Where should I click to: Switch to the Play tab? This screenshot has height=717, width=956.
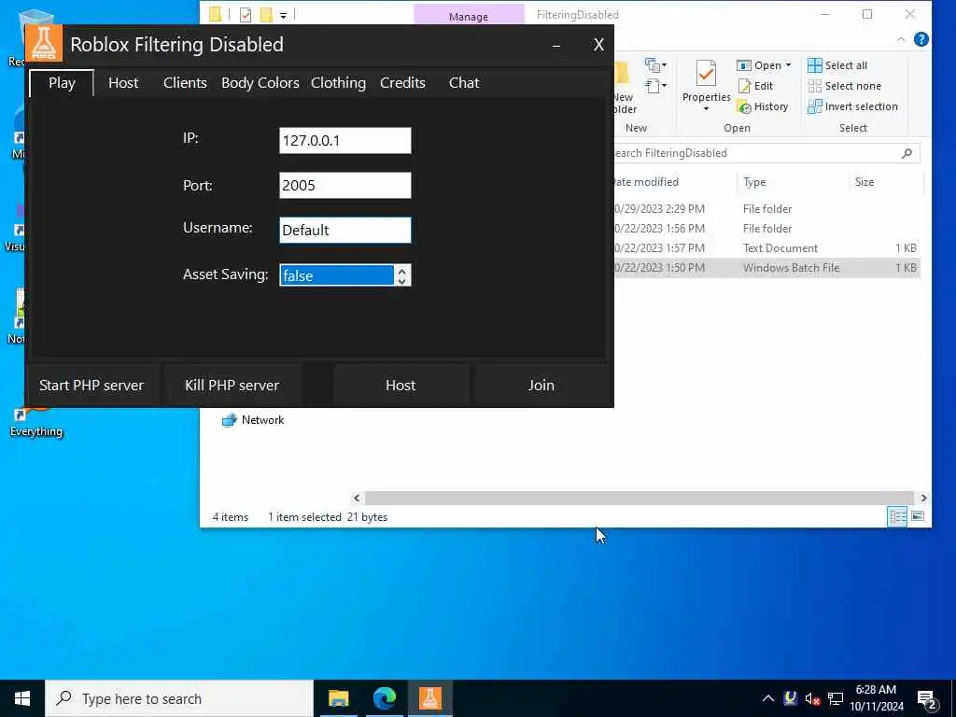(62, 83)
